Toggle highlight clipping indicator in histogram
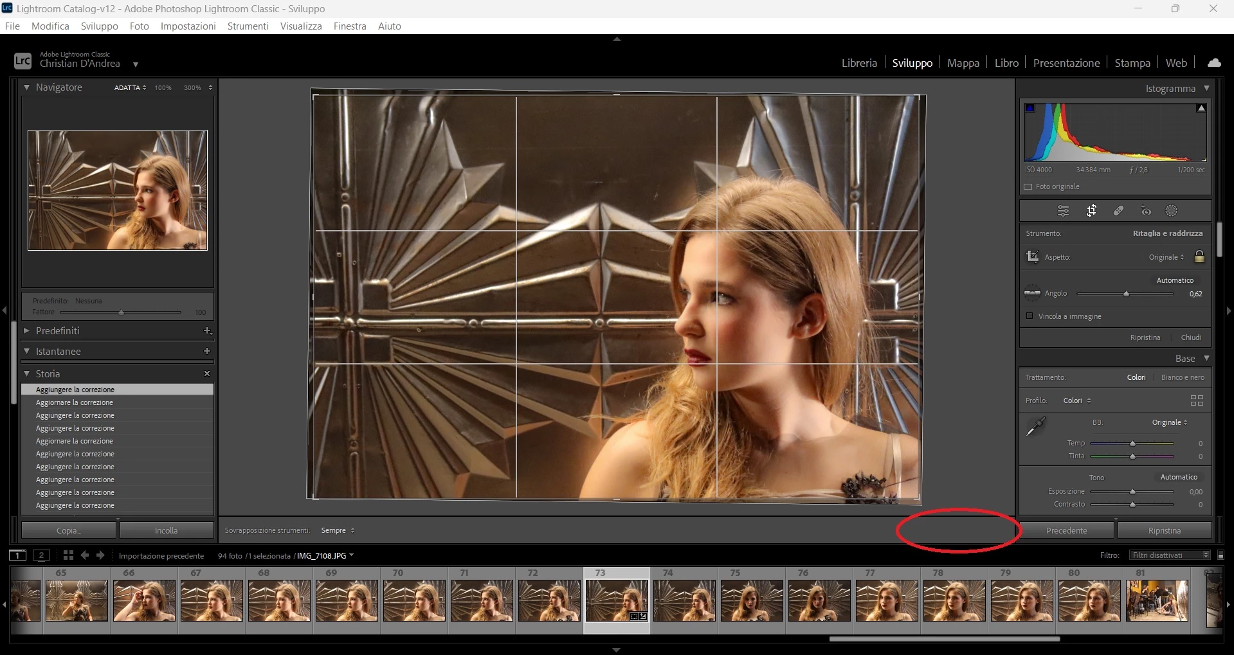Screen dimensions: 1234x655 [1201, 108]
